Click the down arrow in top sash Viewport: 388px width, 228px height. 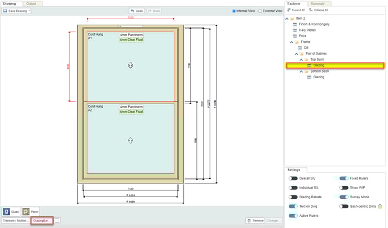130,65
